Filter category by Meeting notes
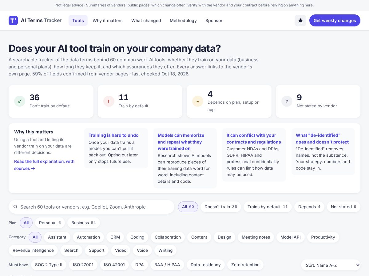 coord(256,237)
